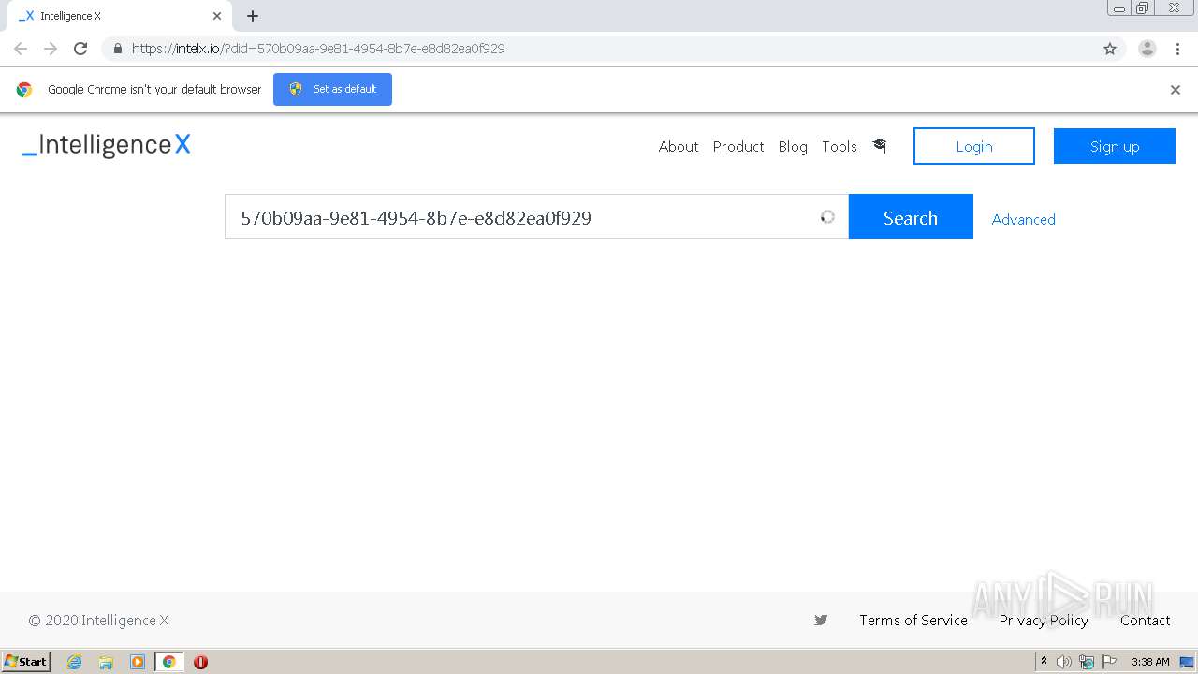Go back to previous page
This screenshot has height=674, width=1198.
(x=21, y=49)
